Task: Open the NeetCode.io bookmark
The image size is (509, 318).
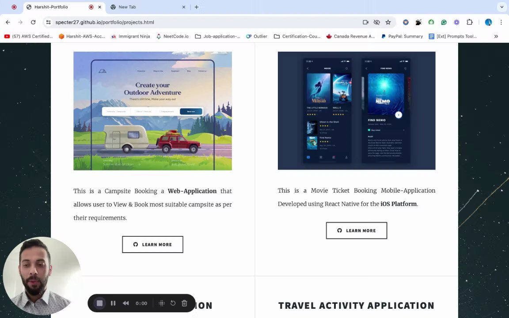Action: 172,36
